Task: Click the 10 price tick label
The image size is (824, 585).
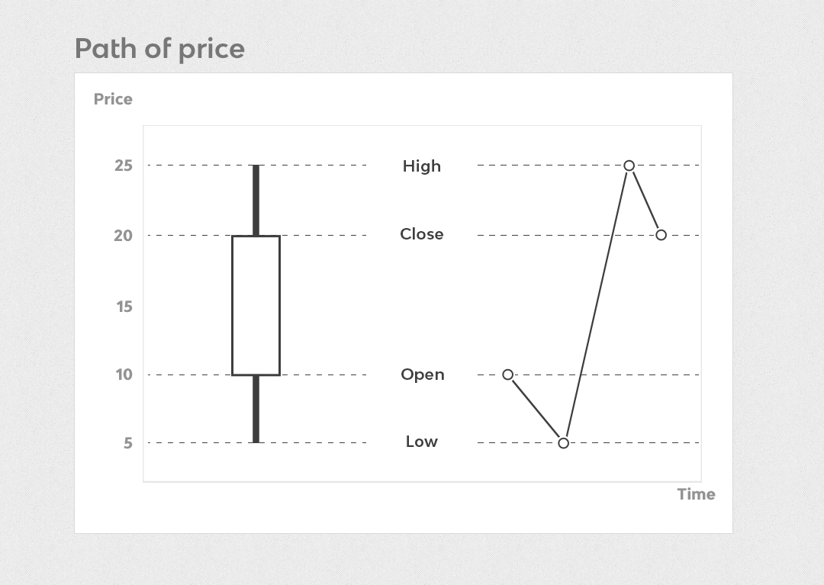Action: click(124, 374)
